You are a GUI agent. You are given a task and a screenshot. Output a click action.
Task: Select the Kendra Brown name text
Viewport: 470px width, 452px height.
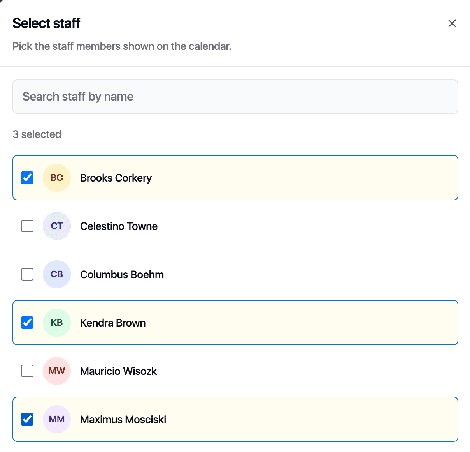(x=113, y=323)
